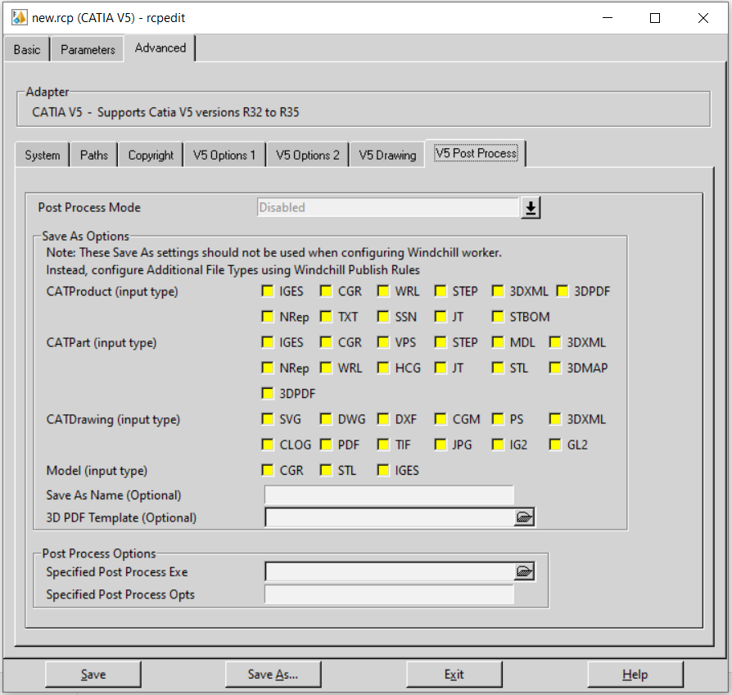Screen dimensions: 732x695
Task: Enable IGES for CATProduct input type
Action: pyautogui.click(x=268, y=291)
